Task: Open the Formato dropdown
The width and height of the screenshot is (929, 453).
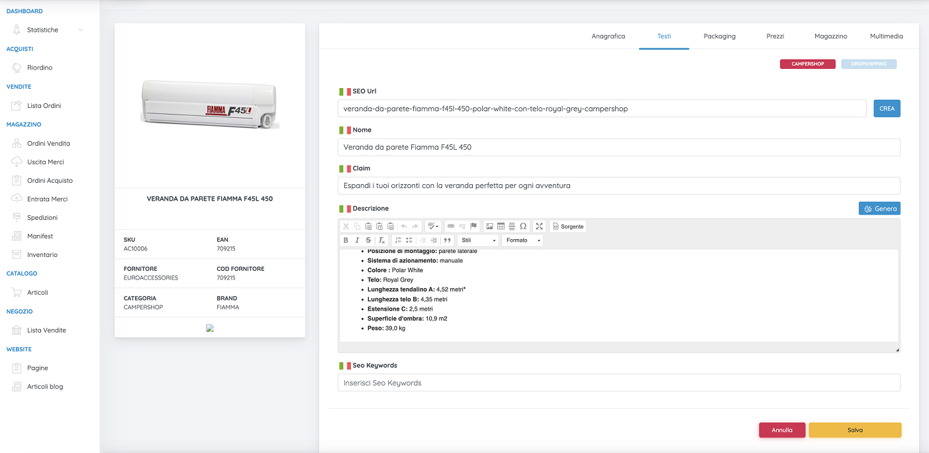Action: pos(523,240)
